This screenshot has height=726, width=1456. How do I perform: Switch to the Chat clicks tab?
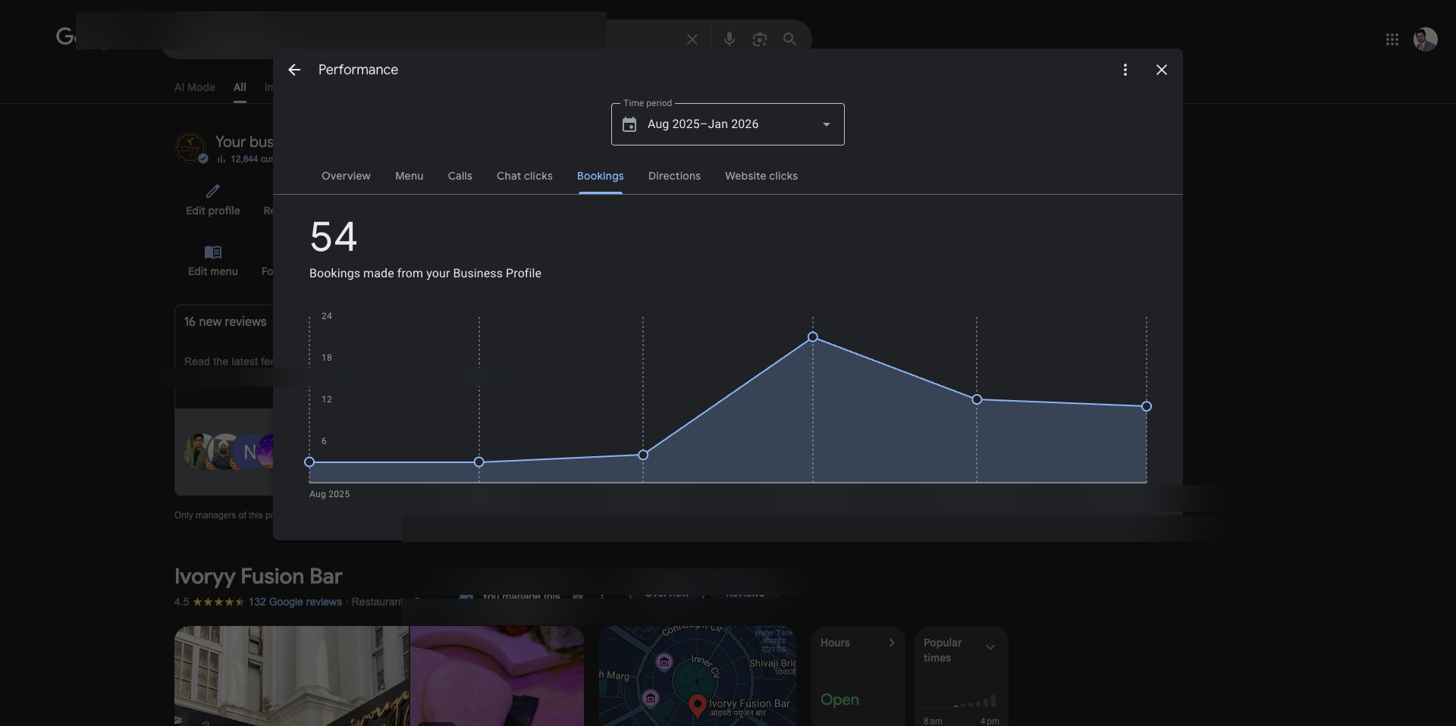tap(525, 176)
